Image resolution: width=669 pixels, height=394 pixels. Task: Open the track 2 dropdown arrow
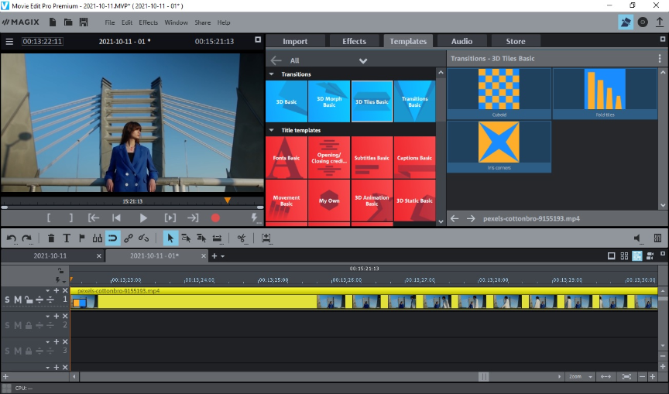48,316
